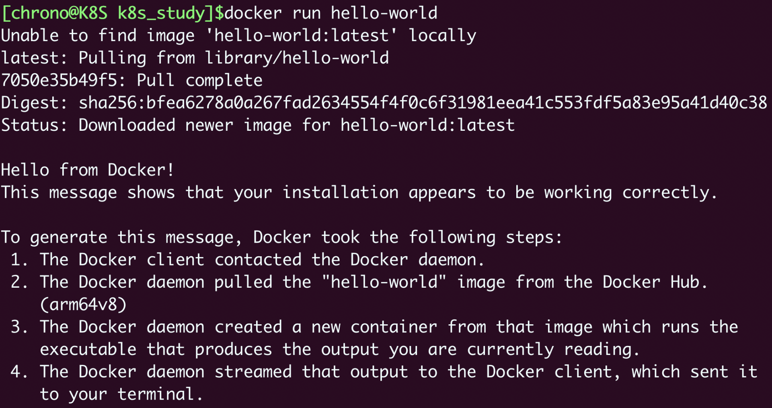Viewport: 772px width, 408px height.
Task: Click step 2 about pulling the hello-world image
Action: (359, 282)
